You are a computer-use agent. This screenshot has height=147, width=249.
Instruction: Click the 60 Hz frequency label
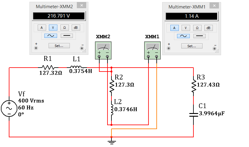click(26, 108)
